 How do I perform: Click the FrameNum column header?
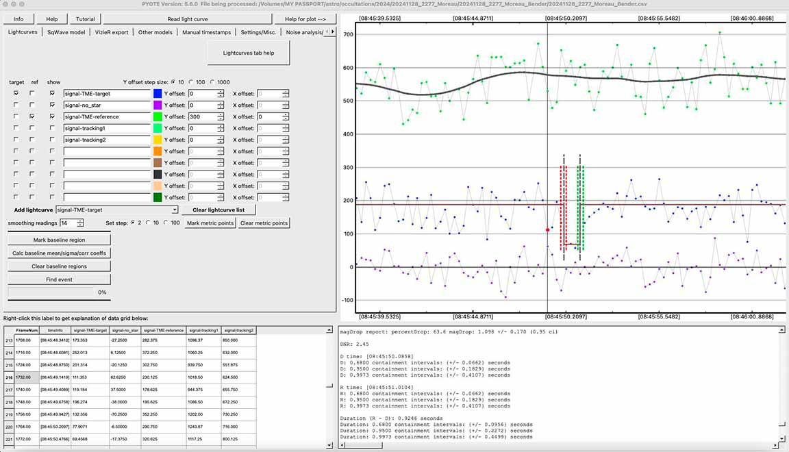point(27,330)
